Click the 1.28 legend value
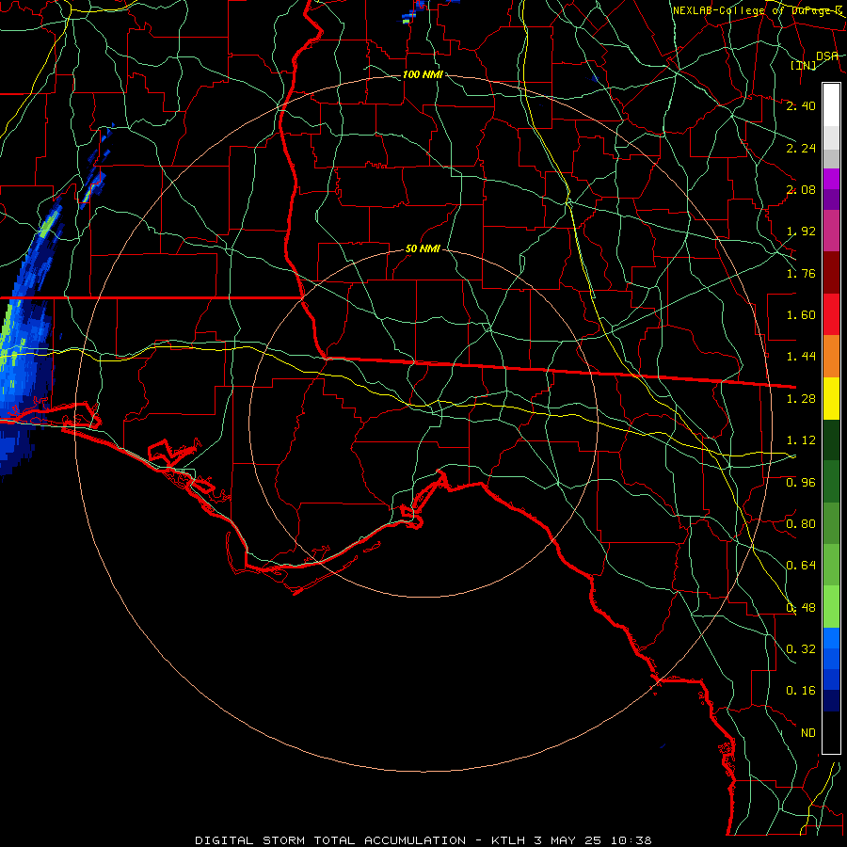This screenshot has width=847, height=847. click(x=801, y=399)
